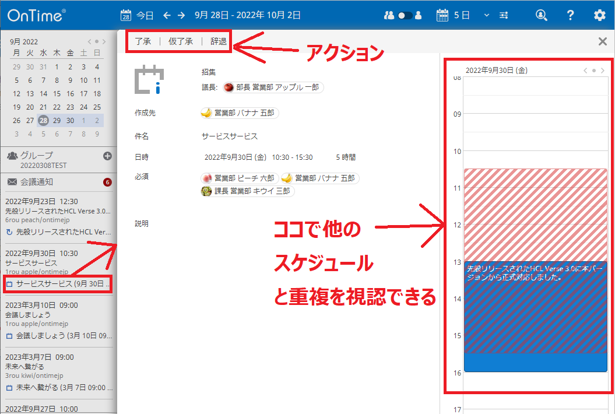Click the group people icon in header
The width and height of the screenshot is (615, 414).
(389, 15)
